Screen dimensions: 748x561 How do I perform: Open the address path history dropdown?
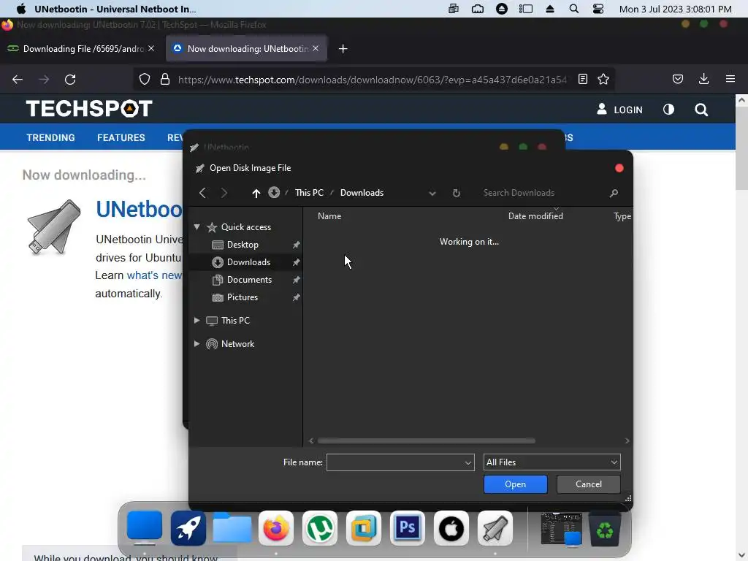point(432,193)
